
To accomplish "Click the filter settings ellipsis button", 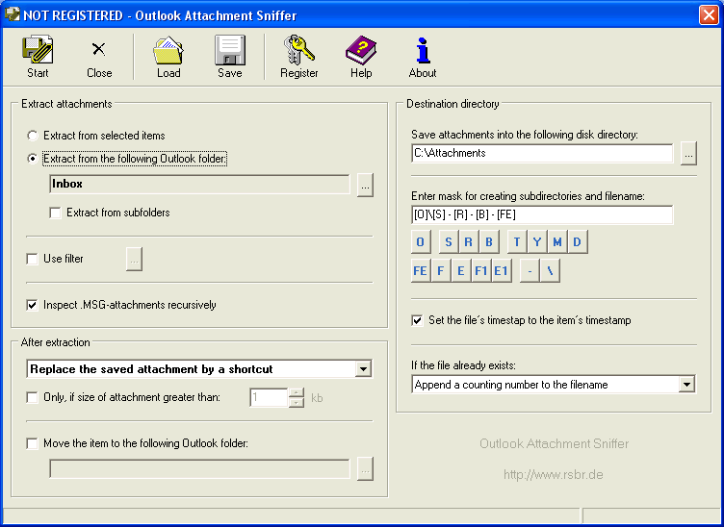I will [x=134, y=259].
